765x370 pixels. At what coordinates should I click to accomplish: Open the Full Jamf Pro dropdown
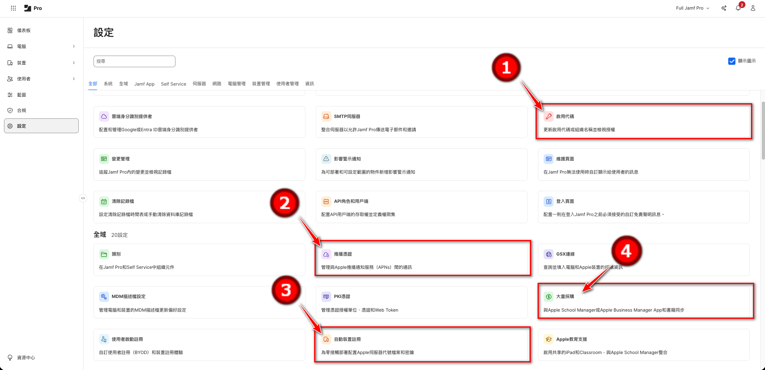click(692, 8)
